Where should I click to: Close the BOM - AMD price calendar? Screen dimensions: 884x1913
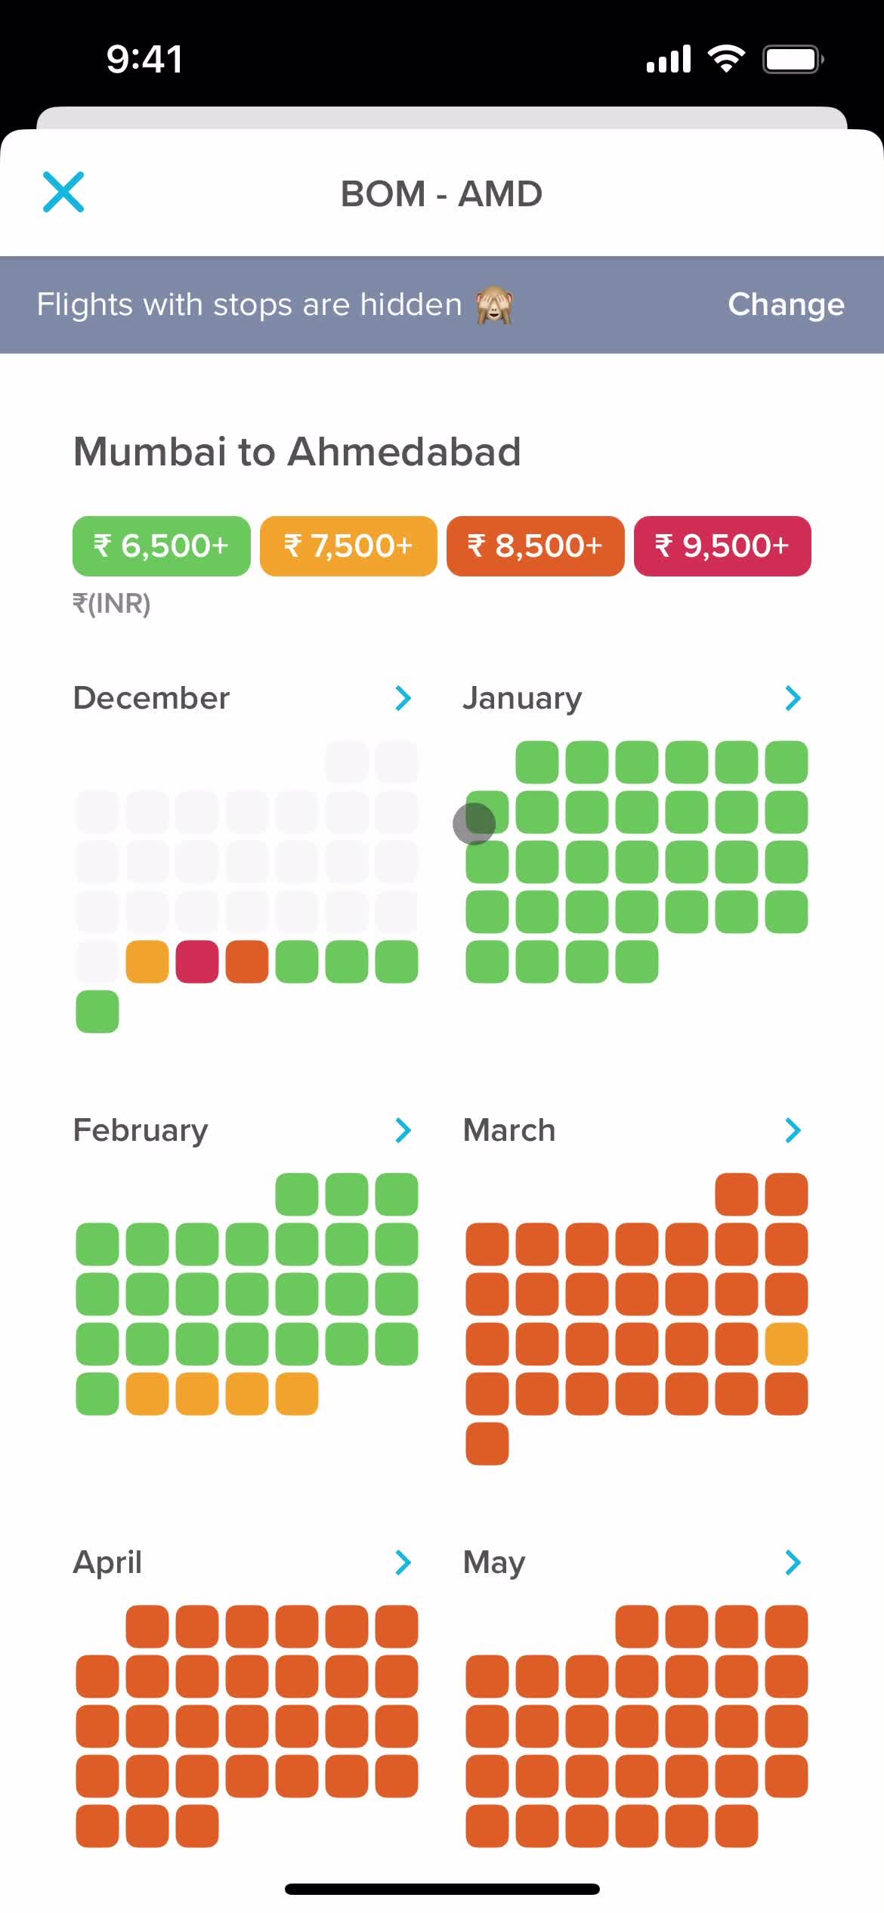click(63, 193)
